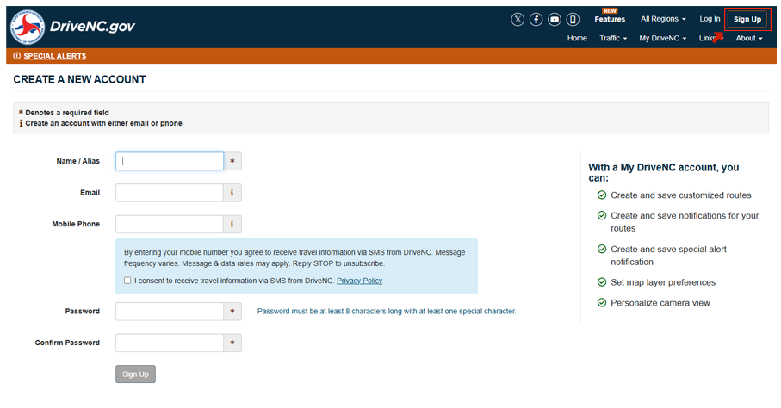
Task: Click the Log In link
Action: 710,19
